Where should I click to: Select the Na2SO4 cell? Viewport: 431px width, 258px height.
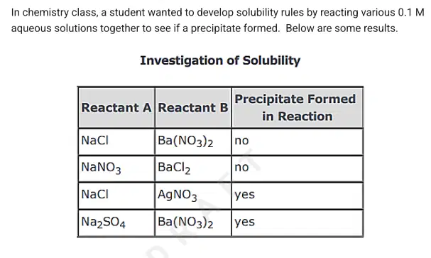tap(116, 222)
